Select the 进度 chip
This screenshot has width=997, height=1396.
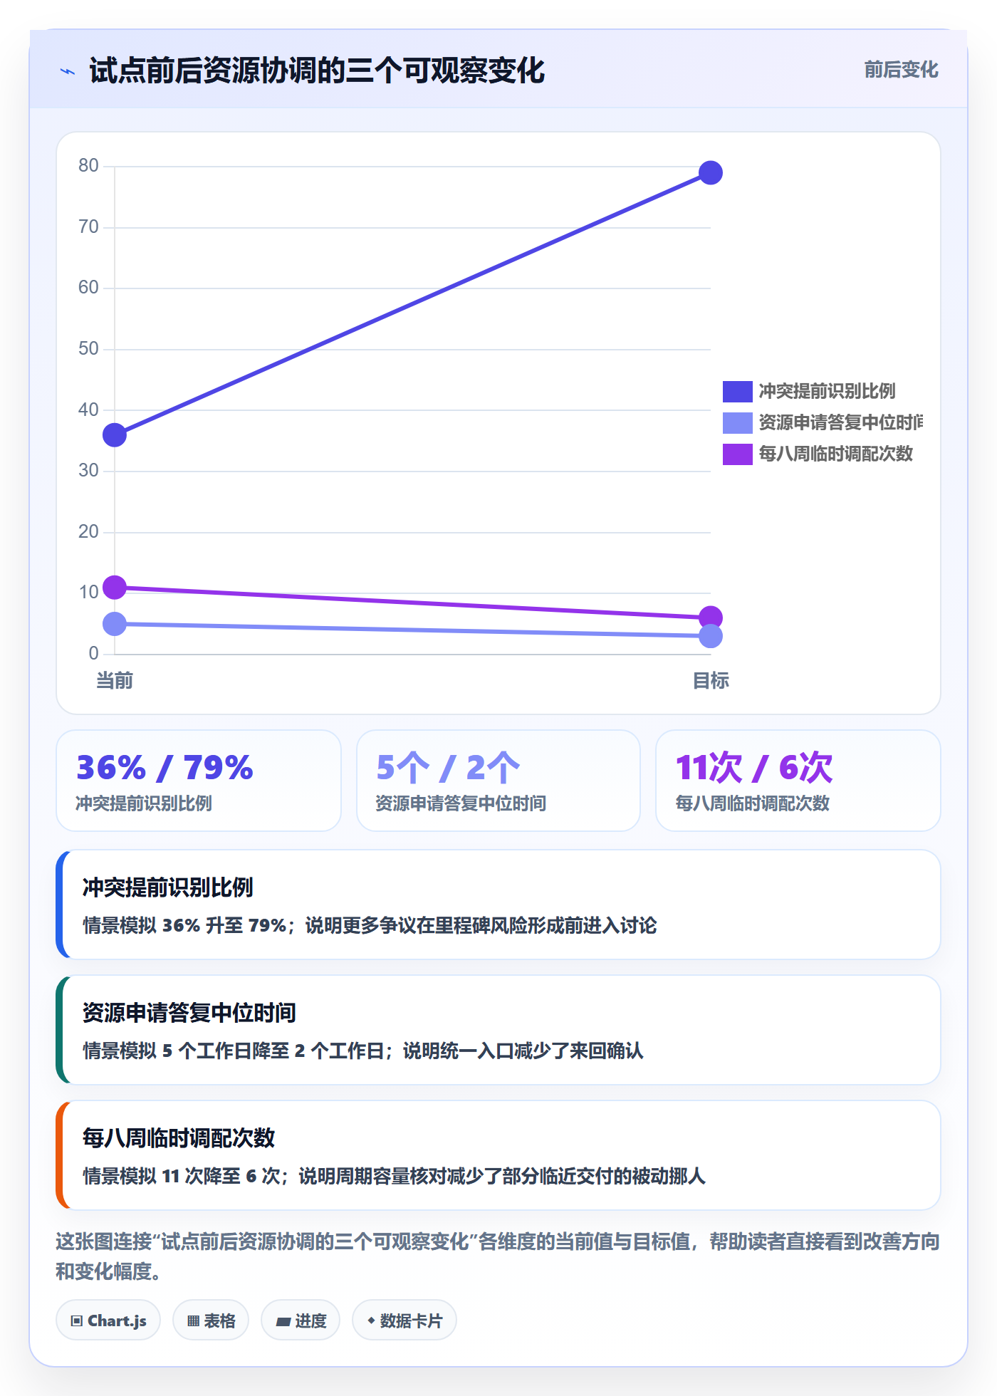pyautogui.click(x=301, y=1321)
